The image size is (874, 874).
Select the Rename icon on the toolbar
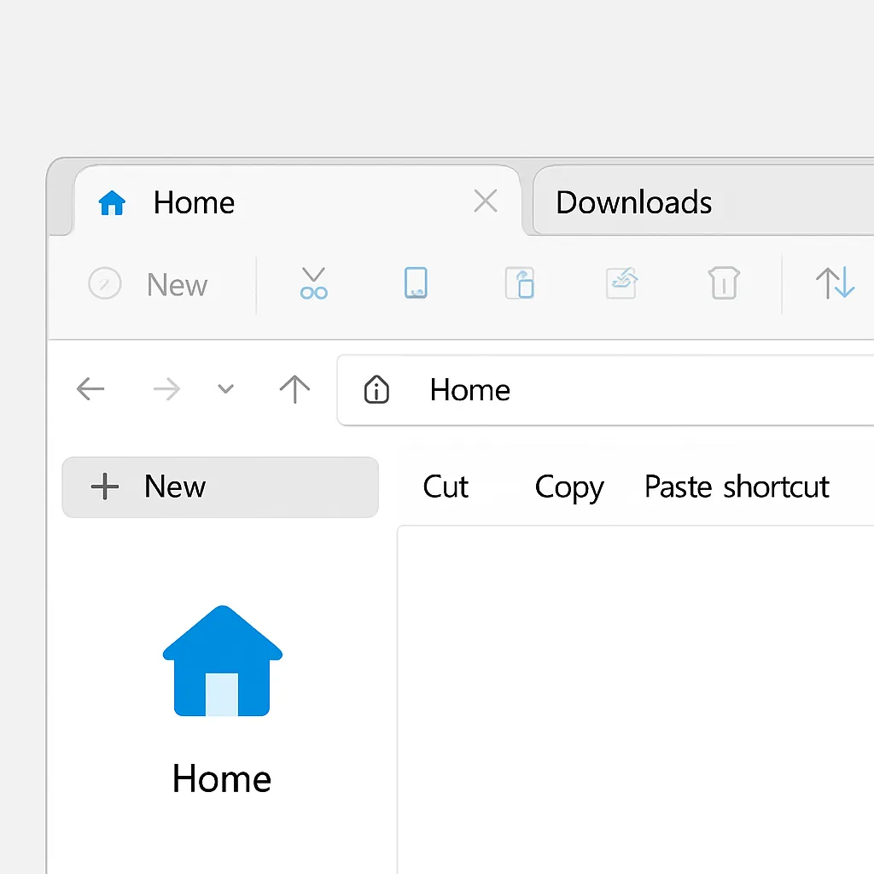click(621, 283)
